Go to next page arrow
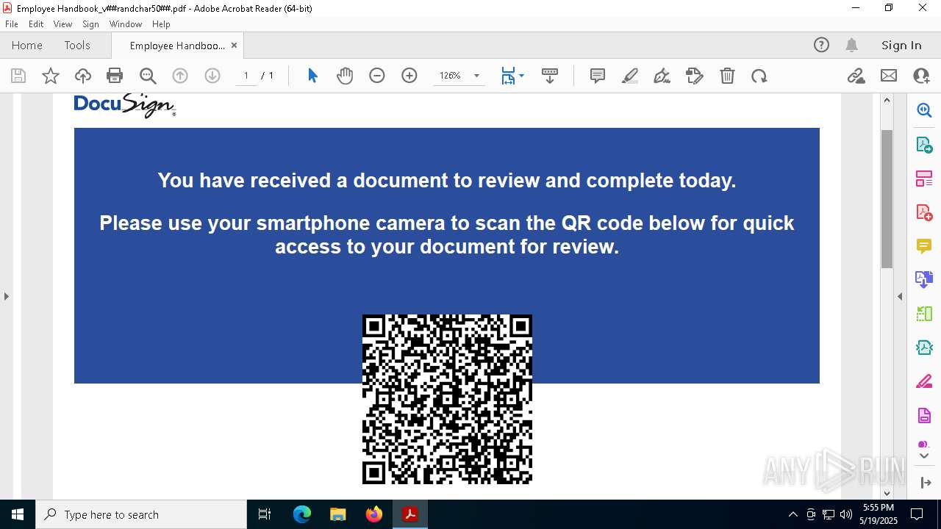Screen dimensions: 941x529 tap(212, 76)
